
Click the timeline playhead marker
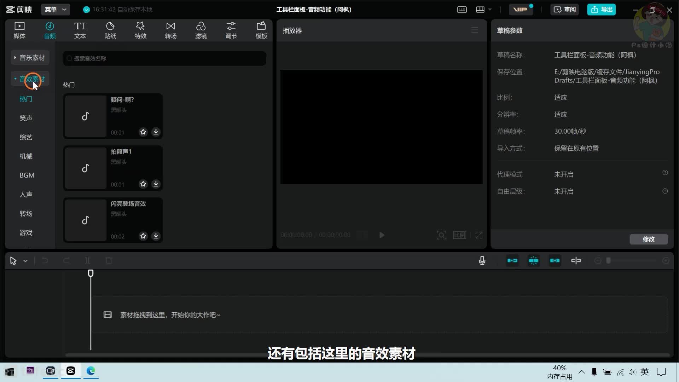tap(91, 273)
